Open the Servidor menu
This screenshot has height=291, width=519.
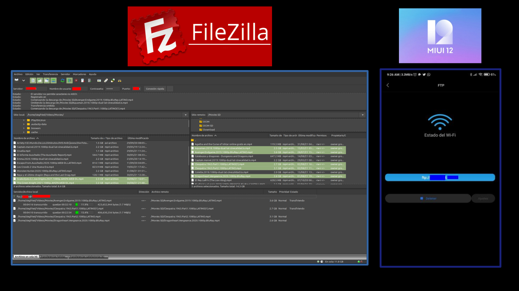coord(65,74)
